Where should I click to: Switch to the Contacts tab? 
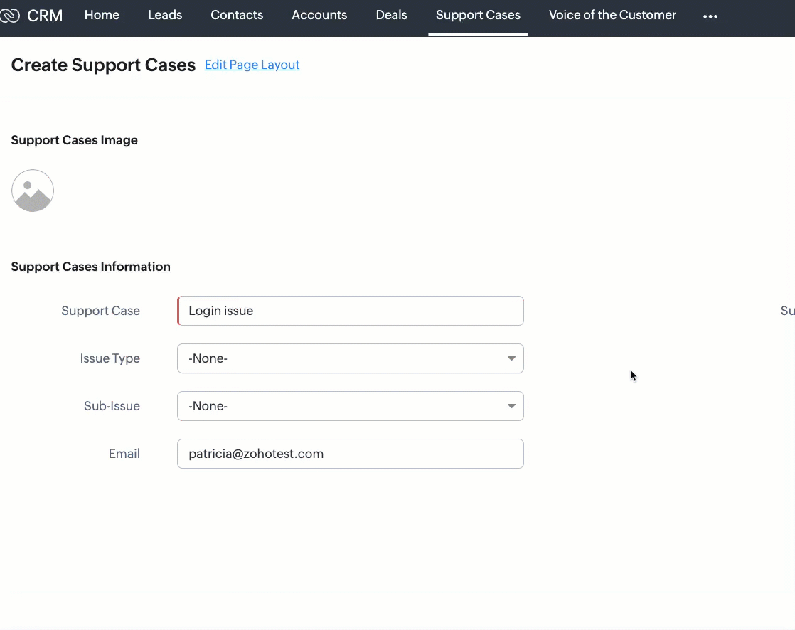pos(237,15)
